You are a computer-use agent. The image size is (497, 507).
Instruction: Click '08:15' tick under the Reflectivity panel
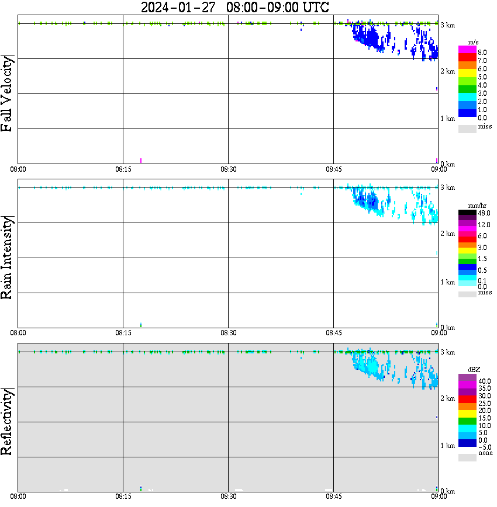coord(123,496)
